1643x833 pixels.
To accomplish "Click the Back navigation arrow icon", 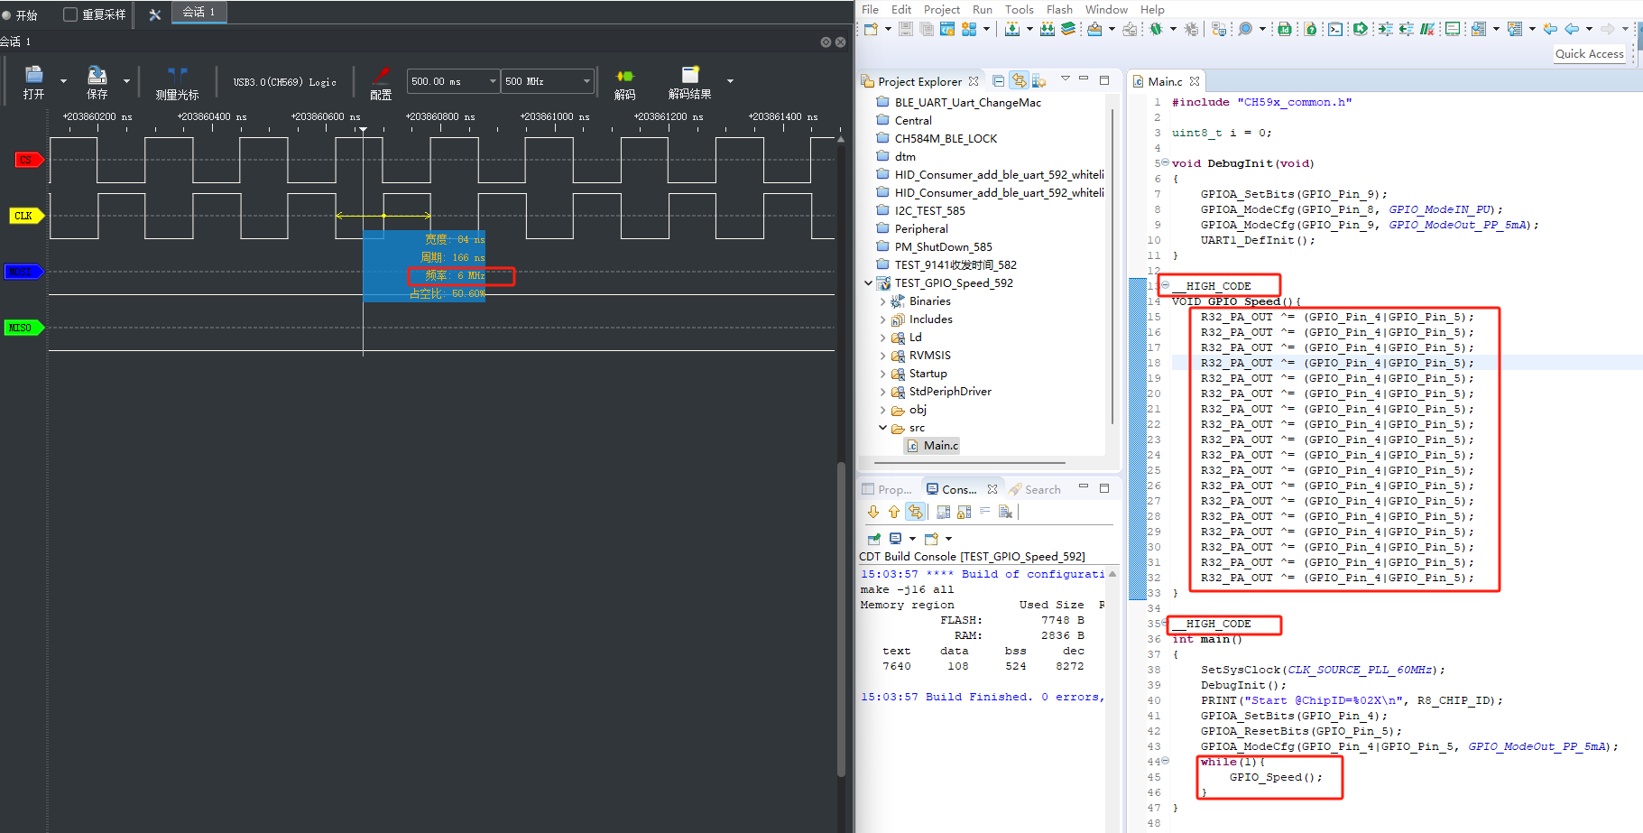I will (1571, 29).
